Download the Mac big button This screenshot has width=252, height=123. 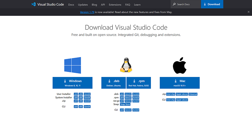[180, 83]
